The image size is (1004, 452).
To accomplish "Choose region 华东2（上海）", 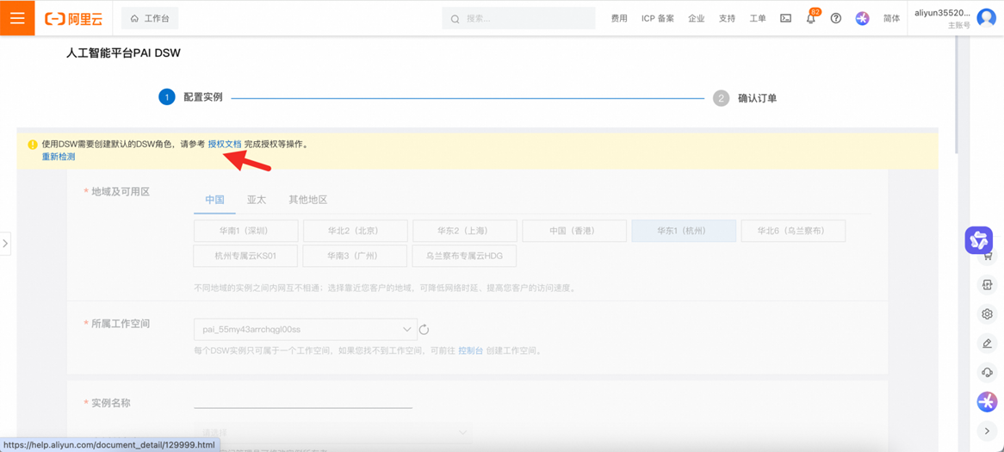I will click(x=465, y=231).
